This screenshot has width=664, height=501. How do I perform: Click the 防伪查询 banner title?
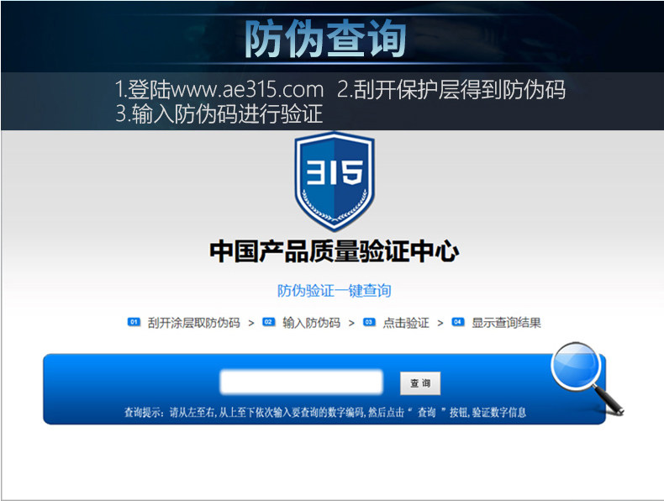(x=325, y=39)
